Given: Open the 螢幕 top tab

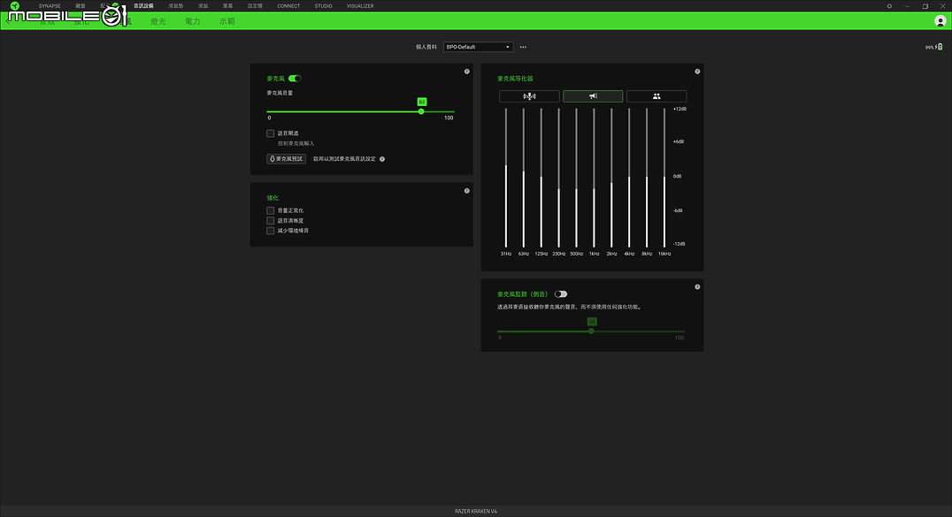Looking at the screenshot, I should (x=227, y=6).
